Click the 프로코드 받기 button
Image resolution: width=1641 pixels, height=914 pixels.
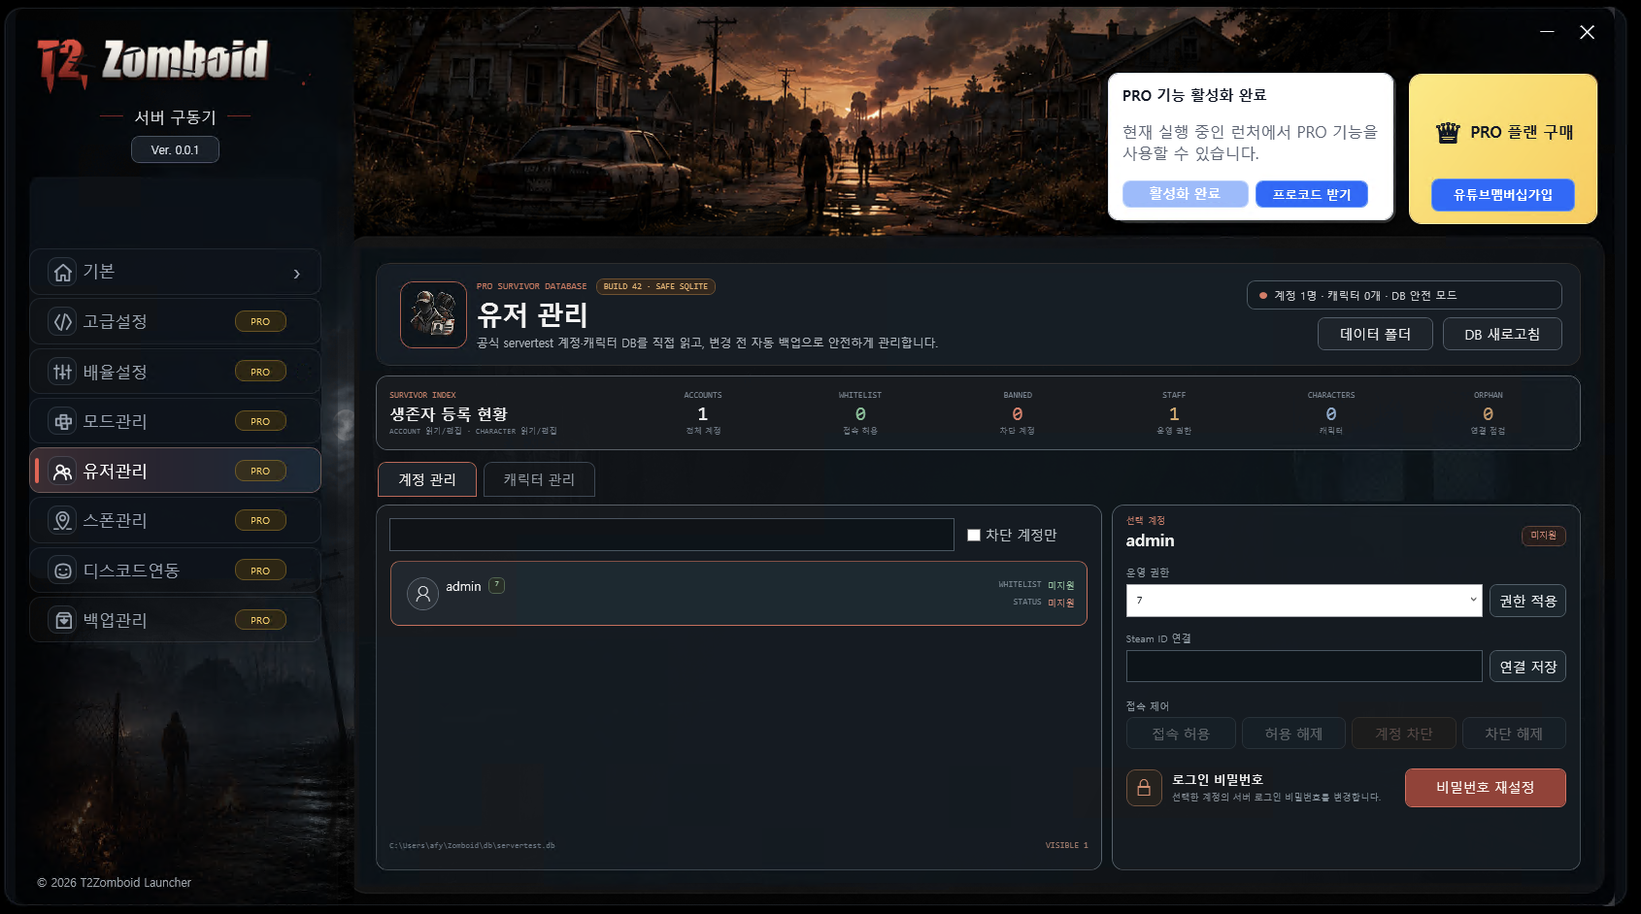[1311, 194]
